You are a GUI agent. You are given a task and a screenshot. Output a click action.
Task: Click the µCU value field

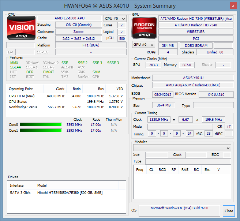122,38
